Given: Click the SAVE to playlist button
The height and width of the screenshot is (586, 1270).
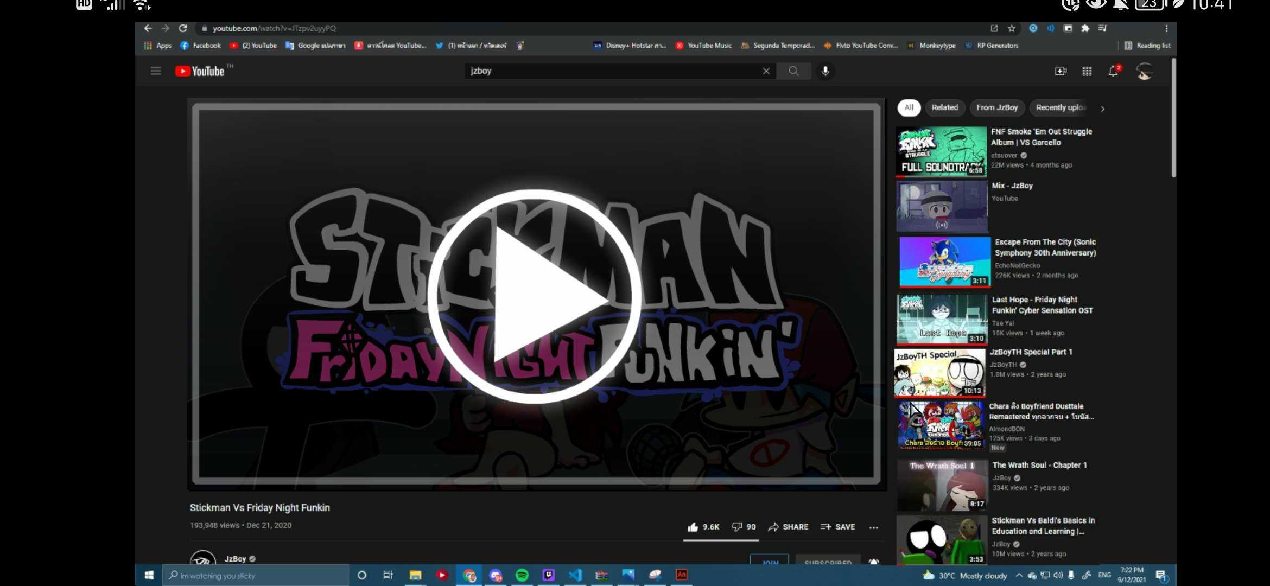Looking at the screenshot, I should coord(837,527).
